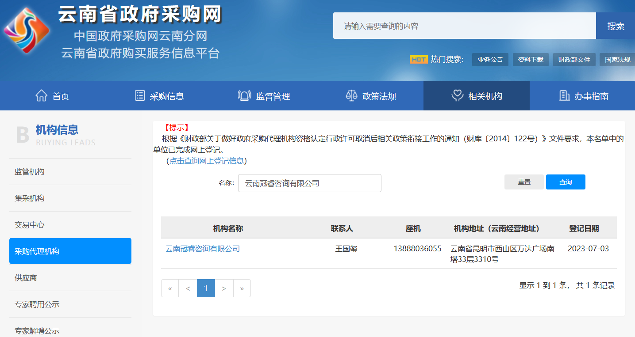Focus the site search input box
This screenshot has width=635, height=337.
[465, 26]
